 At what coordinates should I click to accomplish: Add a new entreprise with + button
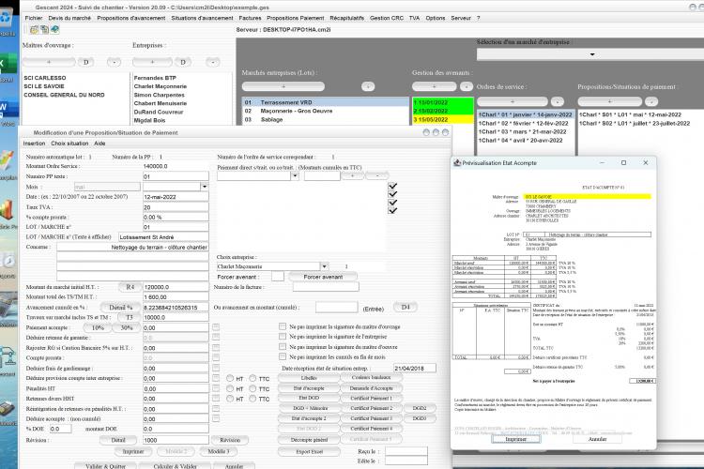click(152, 62)
